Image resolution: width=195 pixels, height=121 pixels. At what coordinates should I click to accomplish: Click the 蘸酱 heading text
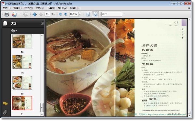pyautogui.click(x=153, y=99)
